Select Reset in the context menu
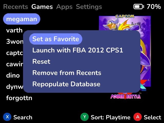 pyautogui.click(x=41, y=61)
